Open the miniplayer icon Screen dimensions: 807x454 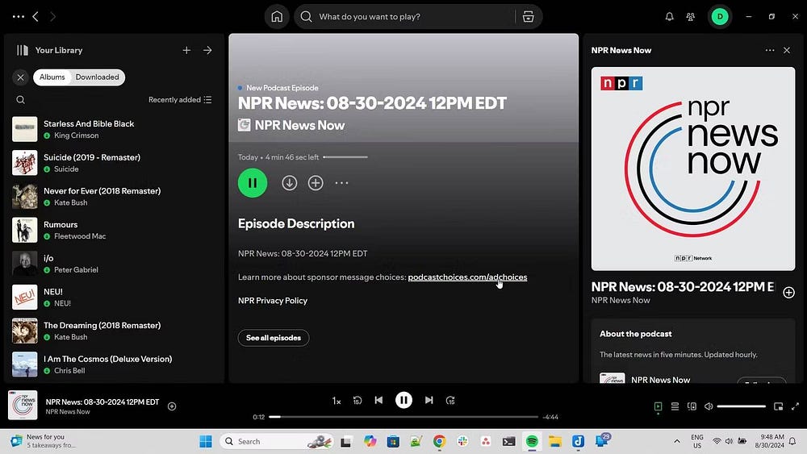(x=778, y=406)
